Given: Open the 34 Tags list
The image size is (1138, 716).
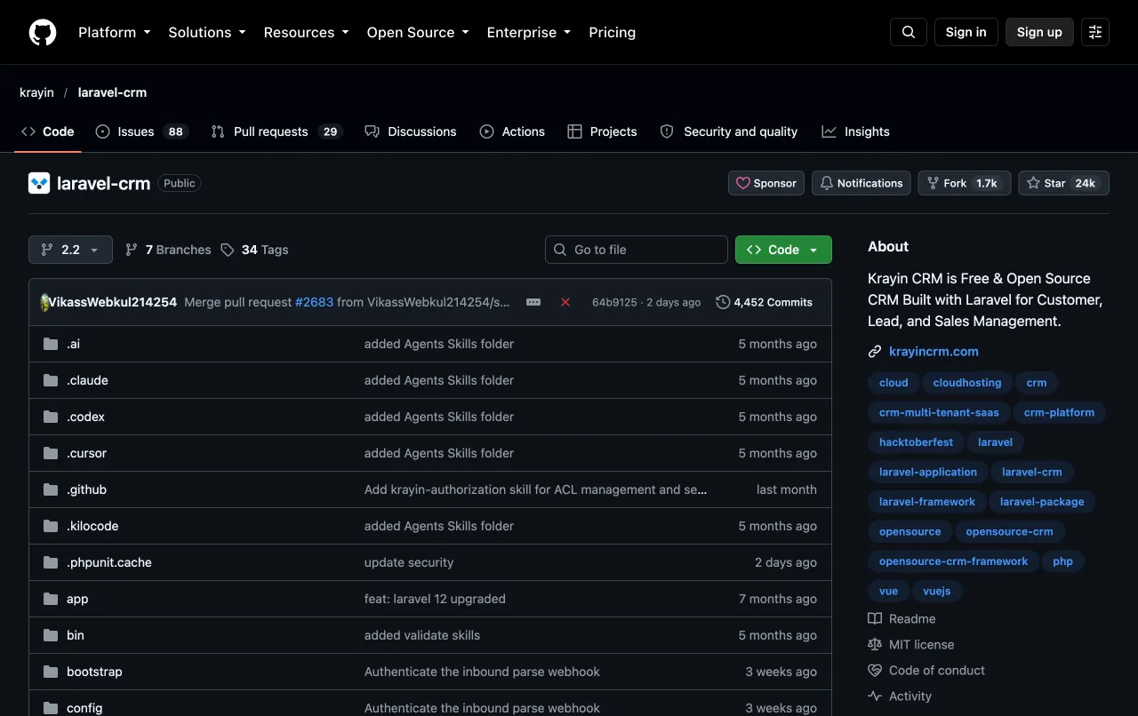Looking at the screenshot, I should click(x=255, y=250).
